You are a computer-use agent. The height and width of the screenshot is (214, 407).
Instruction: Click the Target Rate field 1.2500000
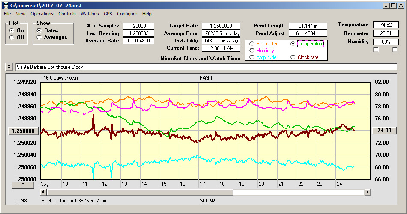(221, 26)
